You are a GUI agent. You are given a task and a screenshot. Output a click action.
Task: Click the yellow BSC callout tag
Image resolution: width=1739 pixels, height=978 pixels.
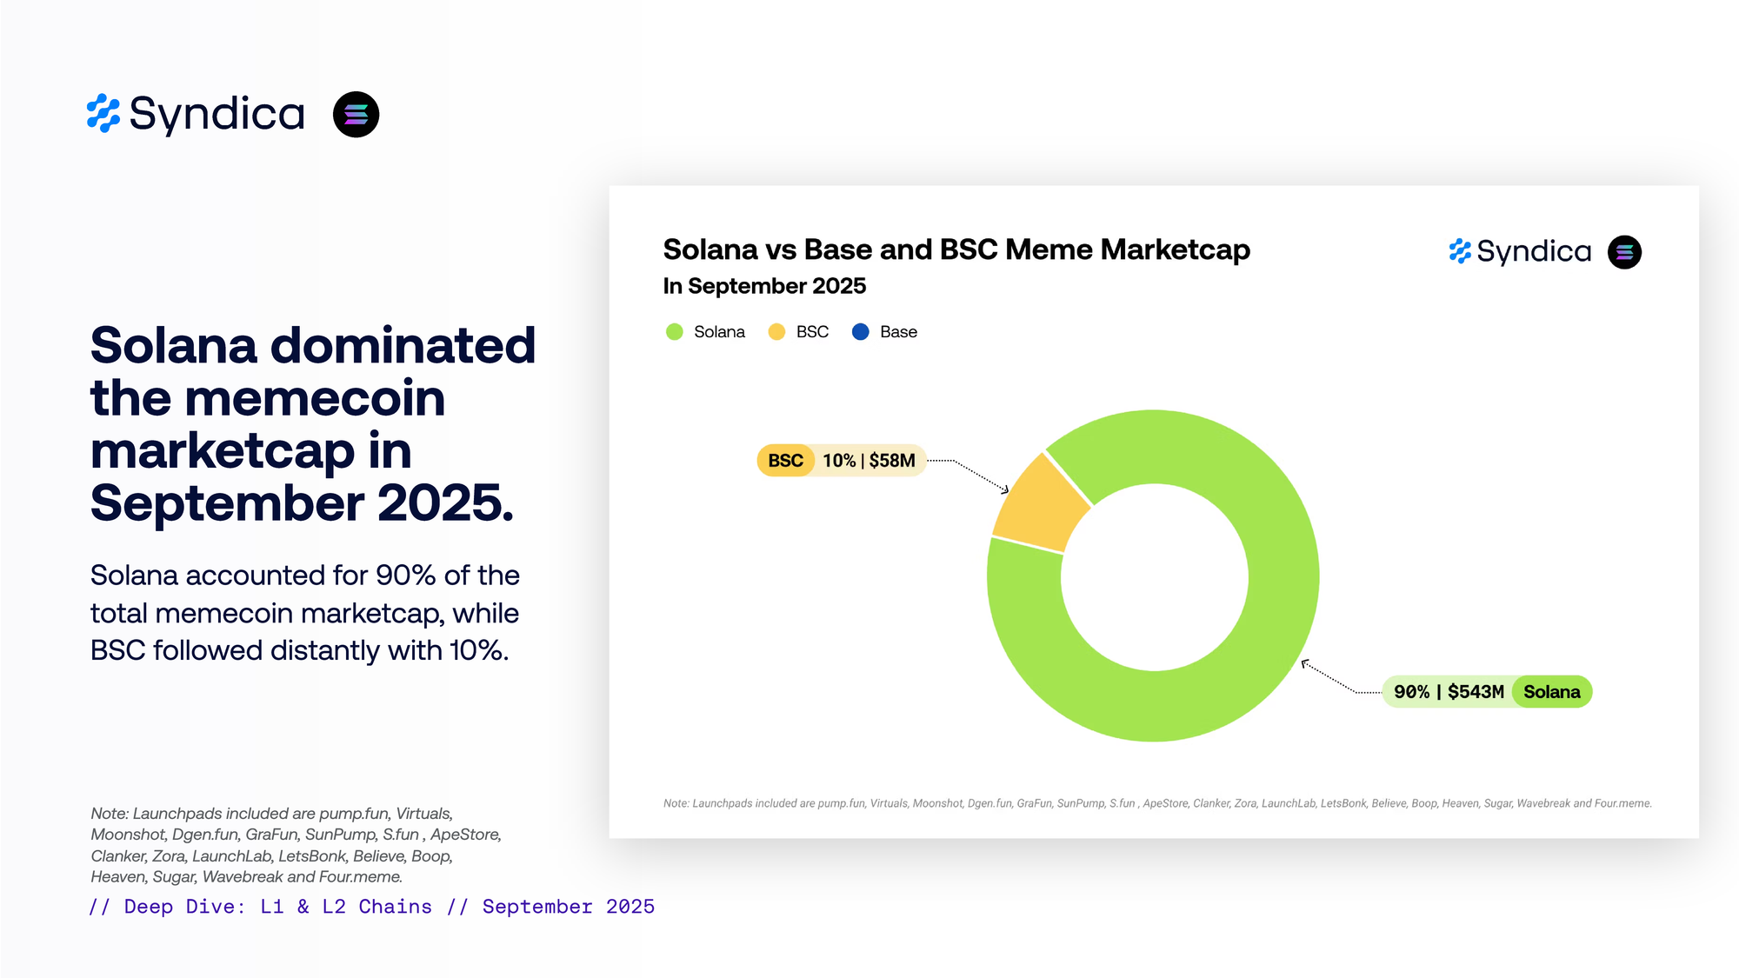[785, 461]
